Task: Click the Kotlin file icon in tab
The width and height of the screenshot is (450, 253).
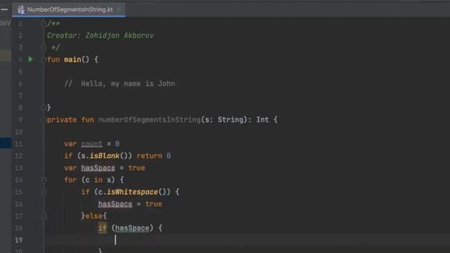Action: pos(21,10)
